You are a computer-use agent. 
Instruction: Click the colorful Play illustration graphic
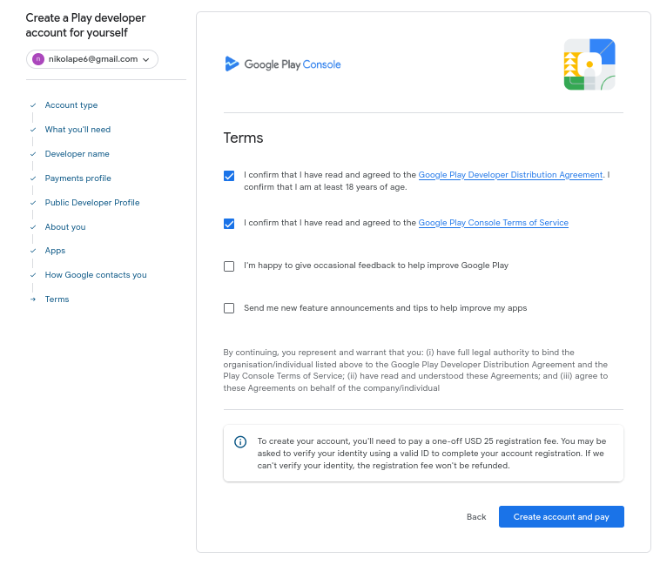coord(589,64)
